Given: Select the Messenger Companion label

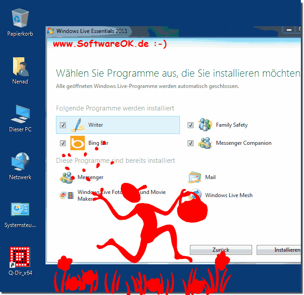Looking at the screenshot, I should pyautogui.click(x=244, y=143).
